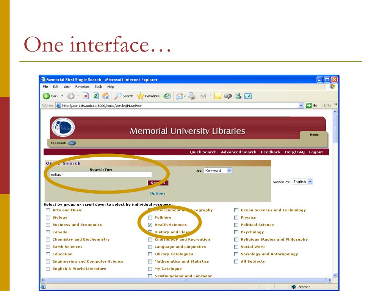Viewport: 388px width, 291px height.
Task: Click the Feedback go button
Action: (x=72, y=143)
